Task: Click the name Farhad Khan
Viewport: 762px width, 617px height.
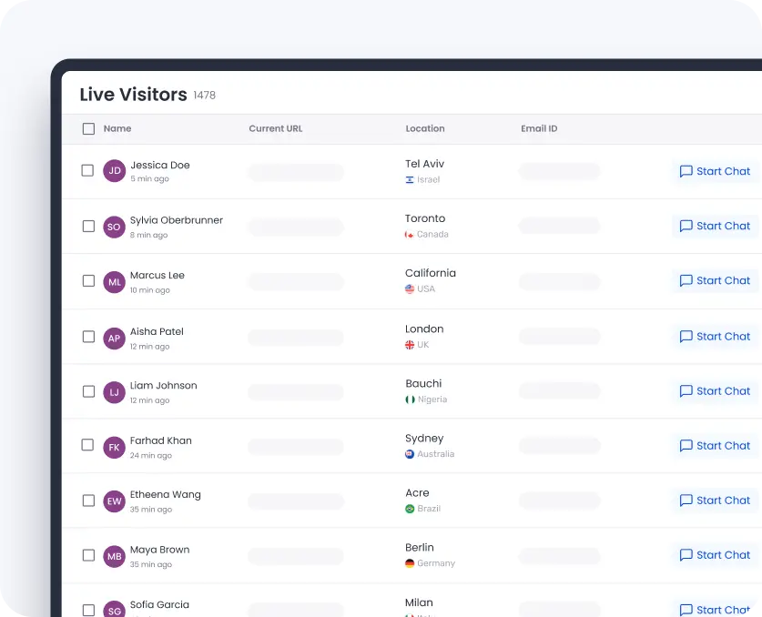Action: pyautogui.click(x=160, y=440)
